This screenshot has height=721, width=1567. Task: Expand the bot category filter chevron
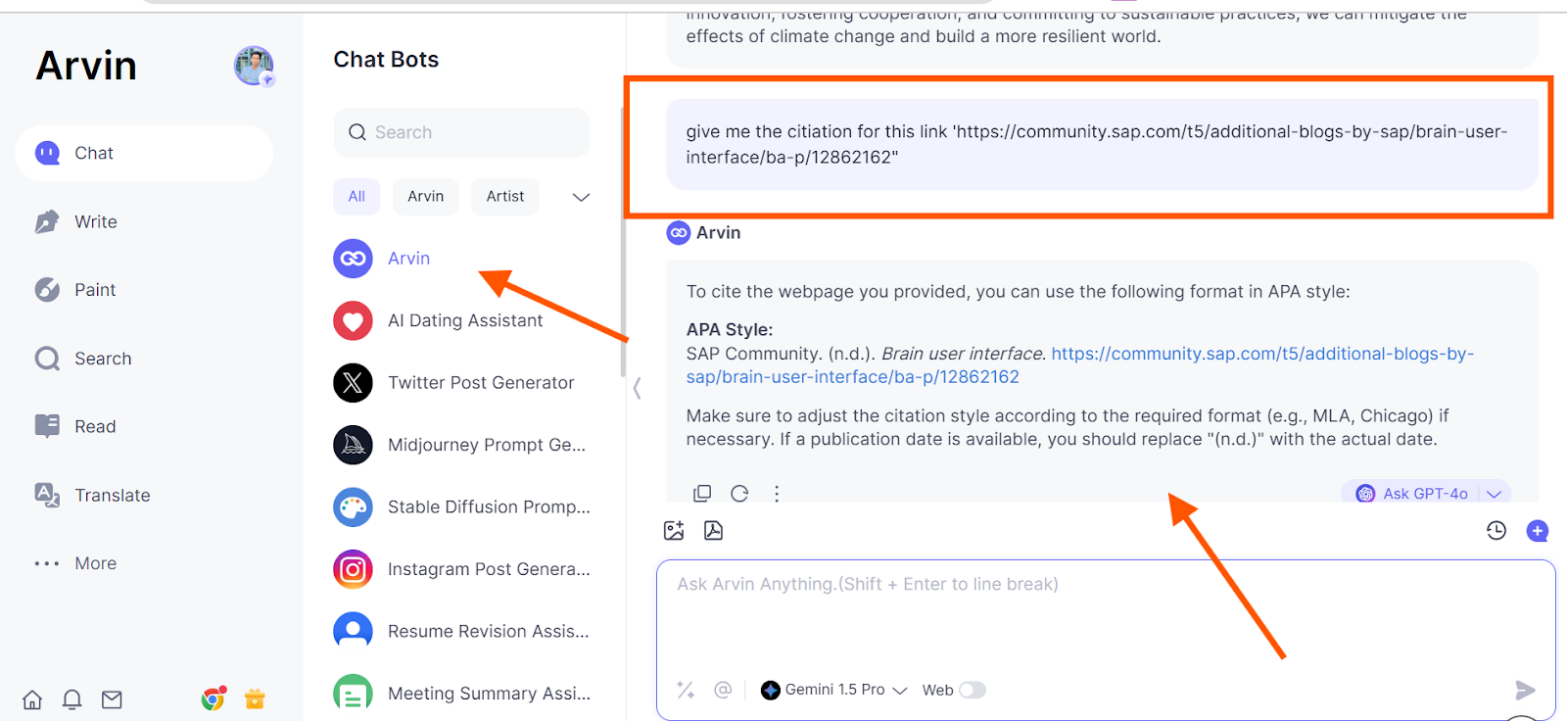(581, 197)
